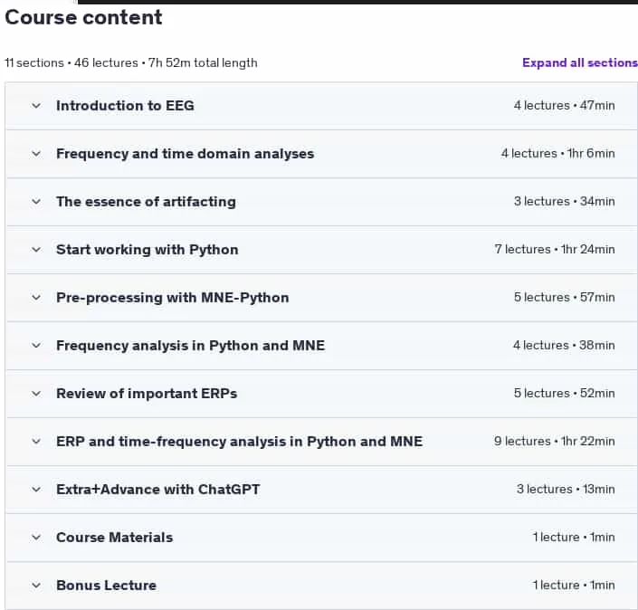The height and width of the screenshot is (610, 638).
Task: Click the '9 lectures • 1hr 22min' label
Action: 554,441
